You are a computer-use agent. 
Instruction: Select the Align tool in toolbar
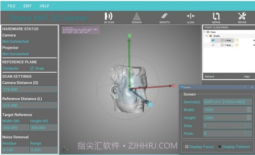[x=191, y=18]
